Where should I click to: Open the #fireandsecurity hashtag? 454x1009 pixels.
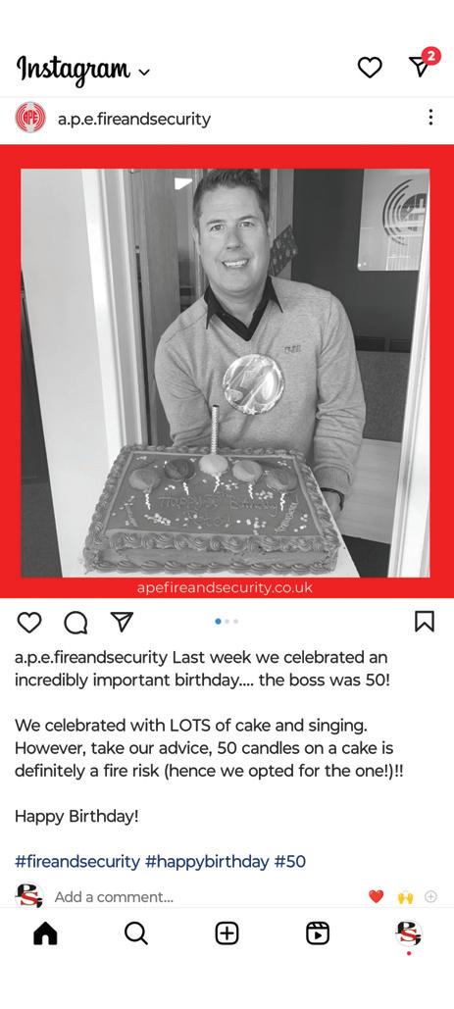tap(77, 862)
